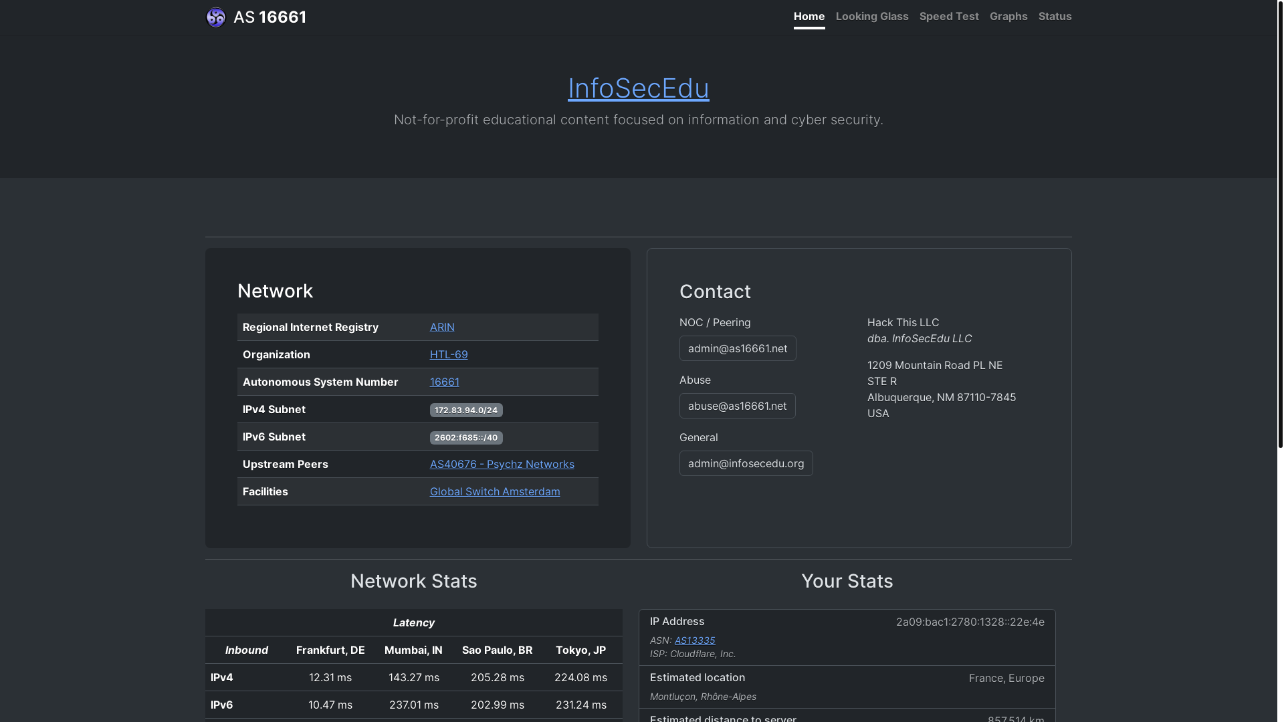
Task: Select the 224.08 ms latency value
Action: click(x=581, y=677)
